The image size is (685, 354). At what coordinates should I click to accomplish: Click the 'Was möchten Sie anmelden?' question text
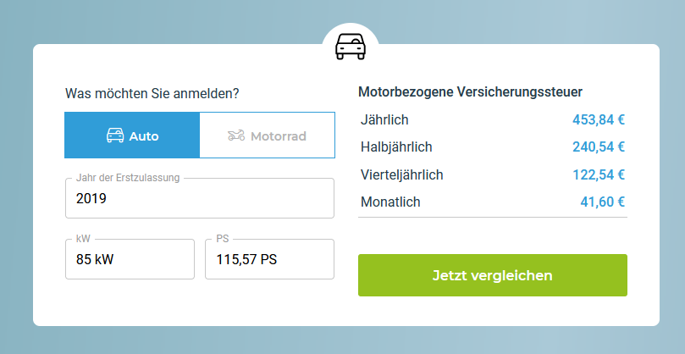[152, 94]
